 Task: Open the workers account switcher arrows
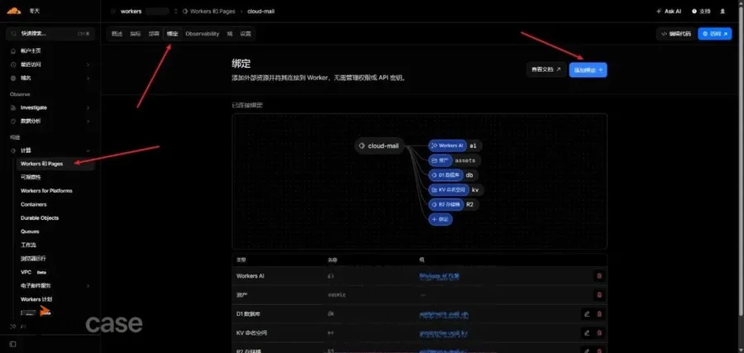[175, 11]
